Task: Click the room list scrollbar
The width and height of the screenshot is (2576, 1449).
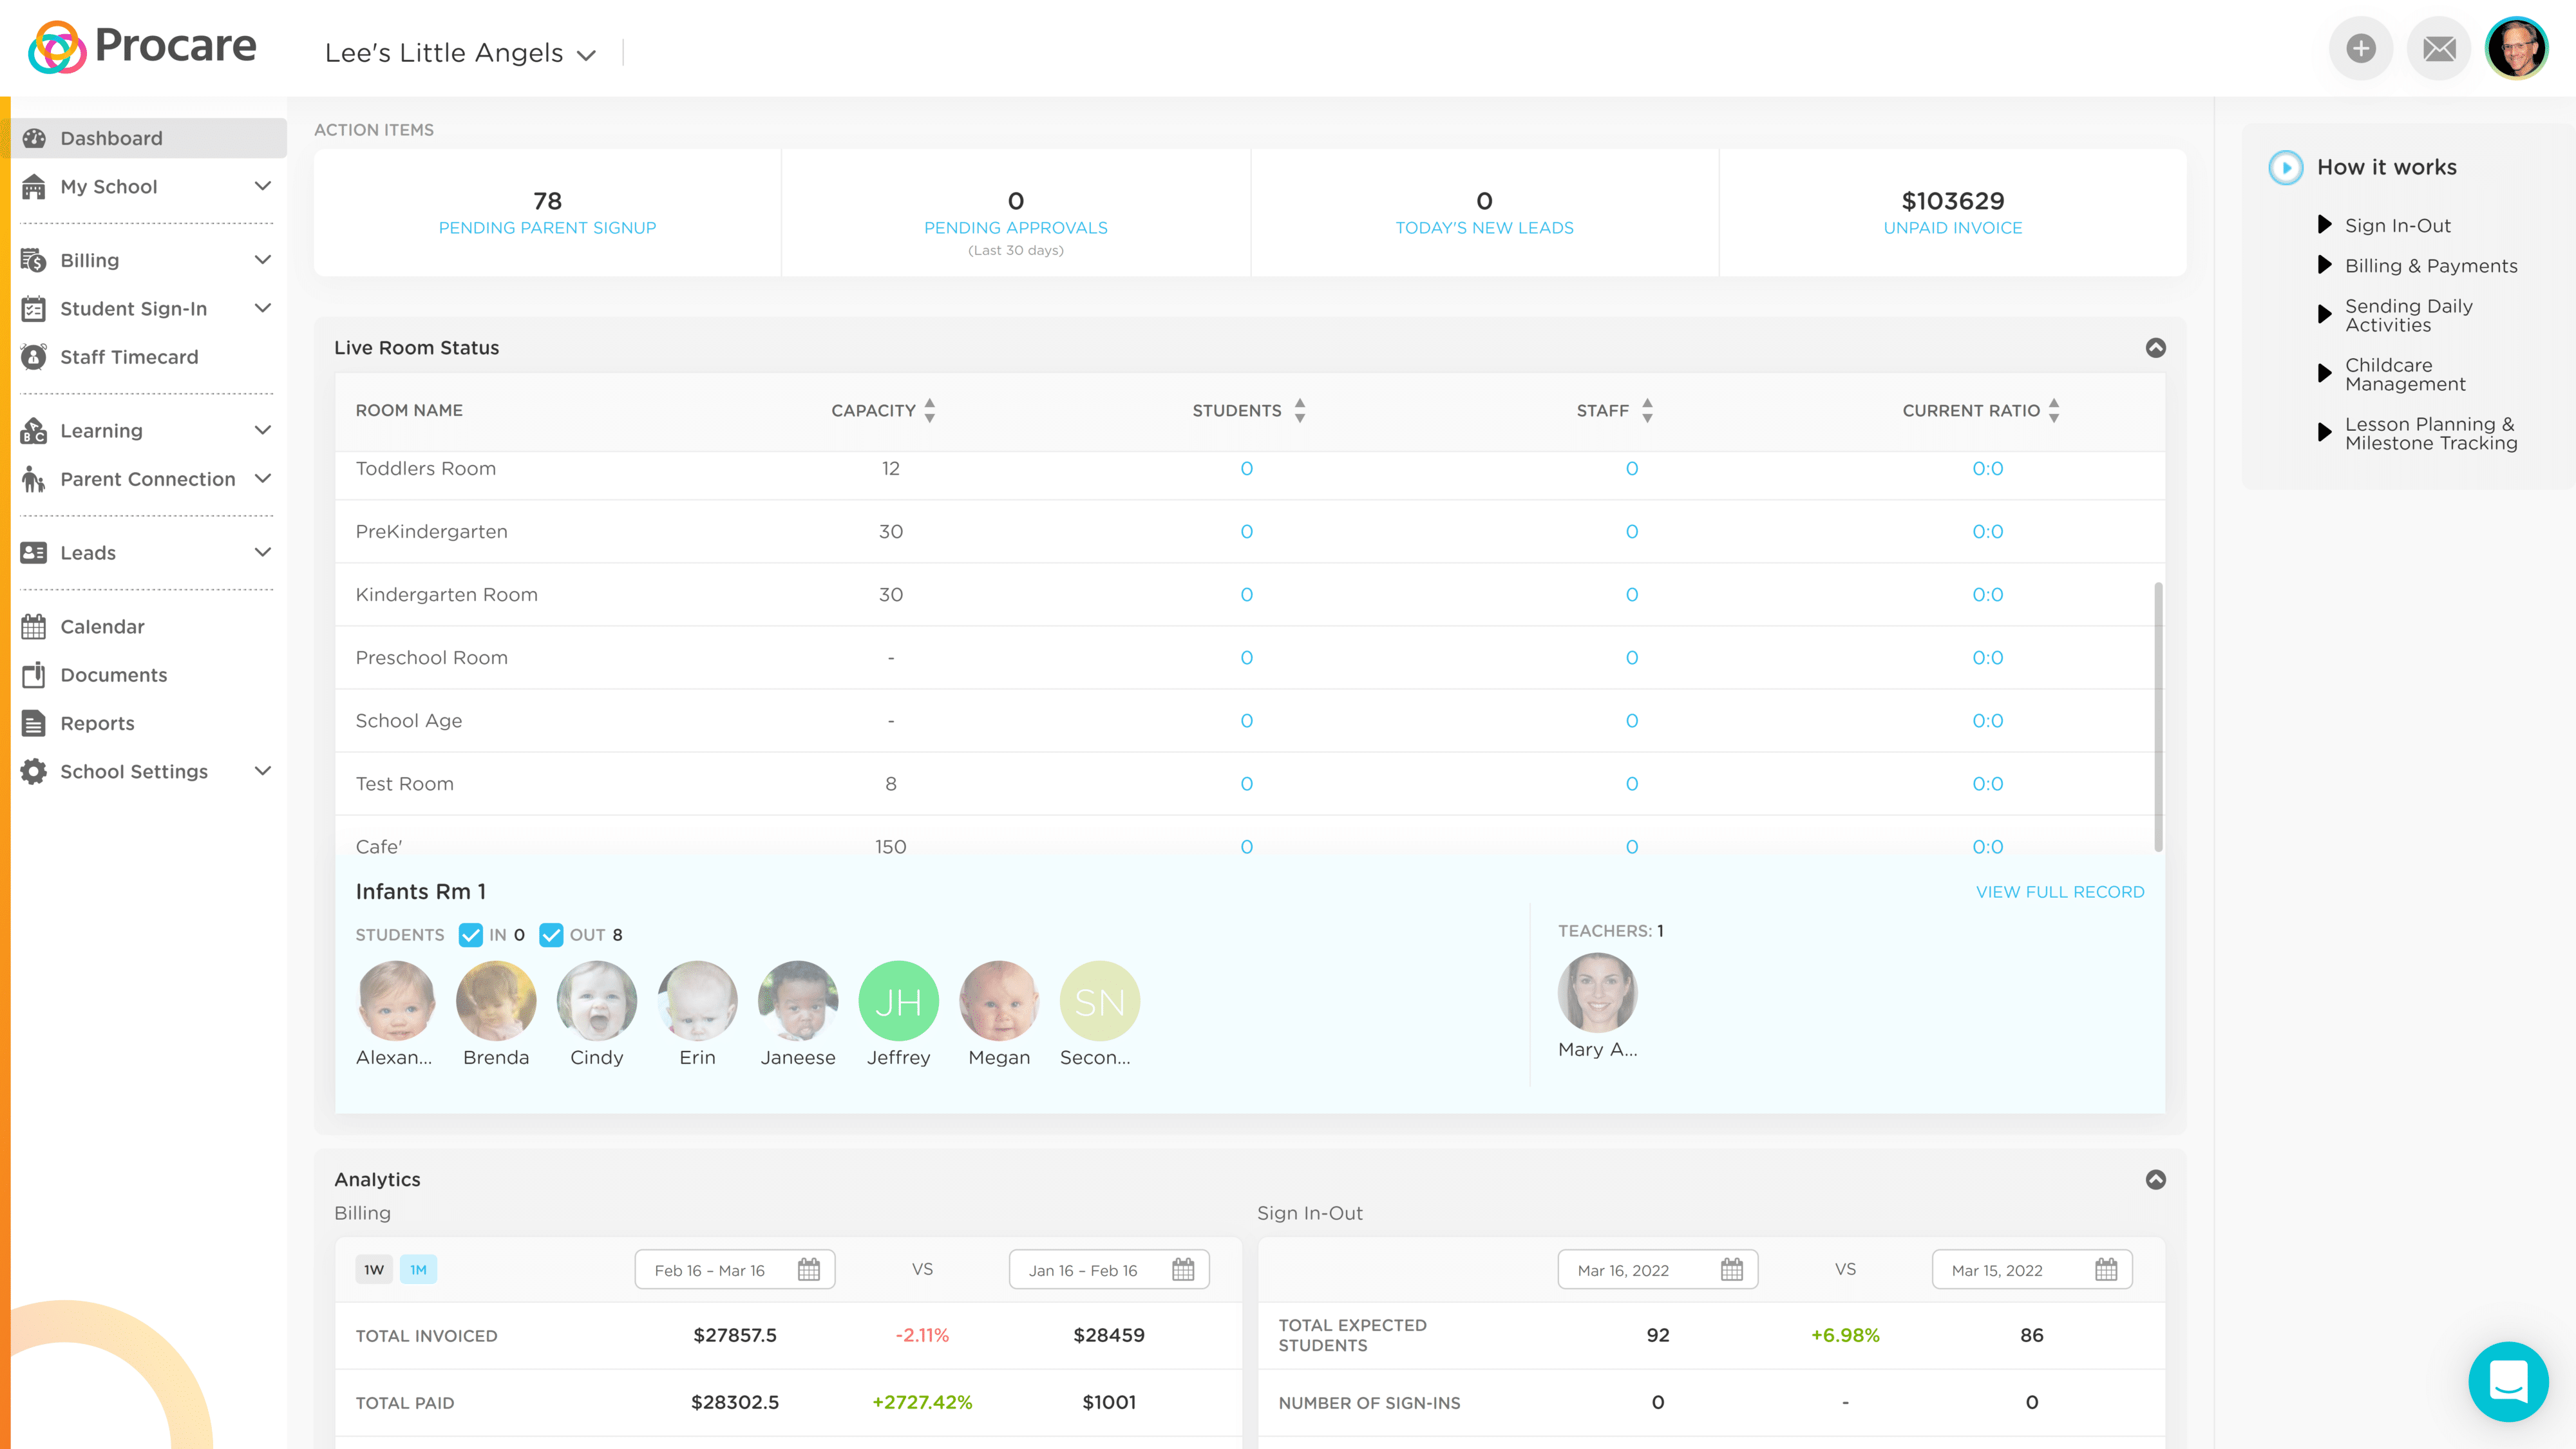Action: (x=2158, y=716)
